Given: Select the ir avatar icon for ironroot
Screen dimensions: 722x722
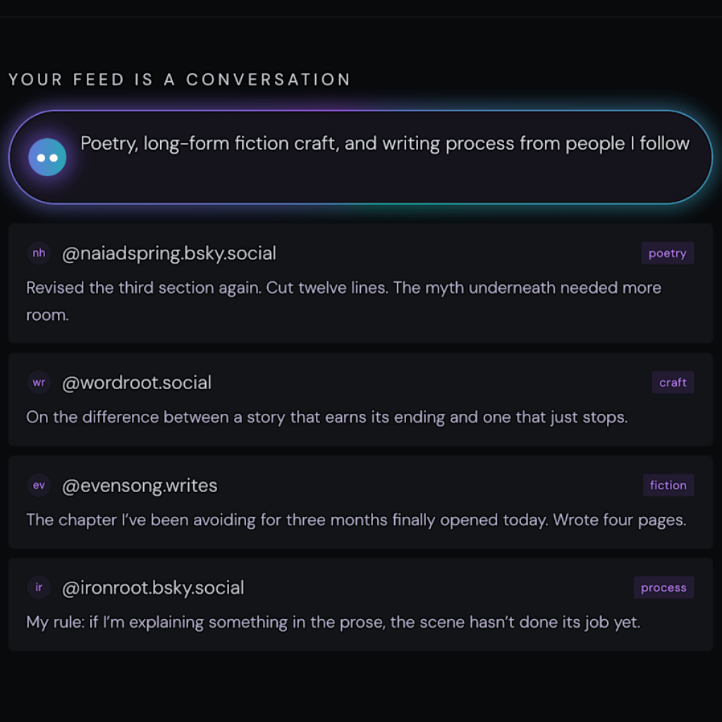Looking at the screenshot, I should pos(39,587).
